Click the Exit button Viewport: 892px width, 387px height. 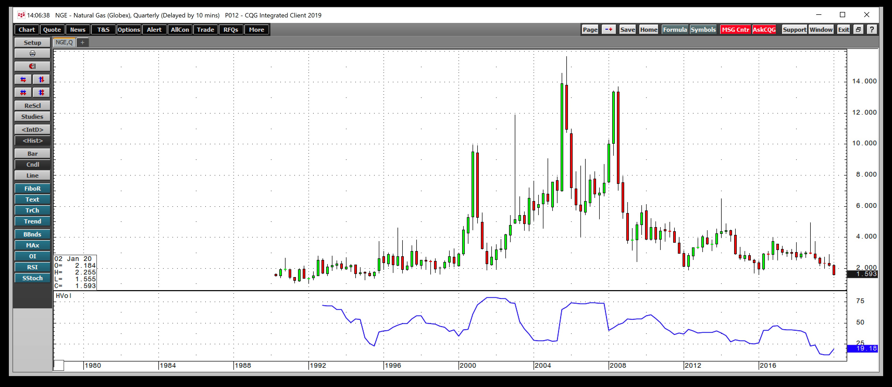[843, 29]
